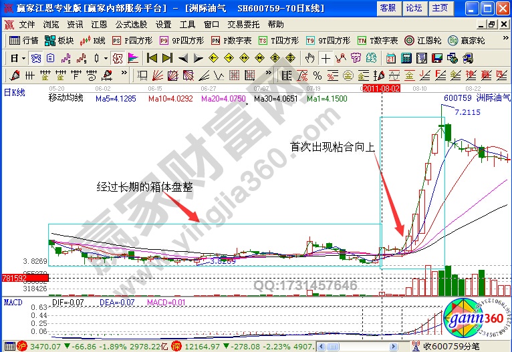The height and width of the screenshot is (352, 512).
Task: Open the 行情 market quotes view
Action: pos(25,40)
